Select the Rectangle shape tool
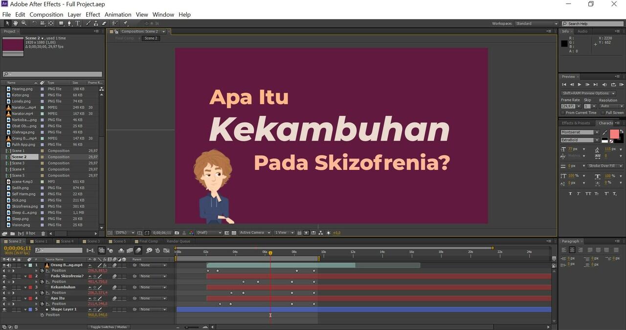Viewport: 626px width, 330px height. coord(62,23)
